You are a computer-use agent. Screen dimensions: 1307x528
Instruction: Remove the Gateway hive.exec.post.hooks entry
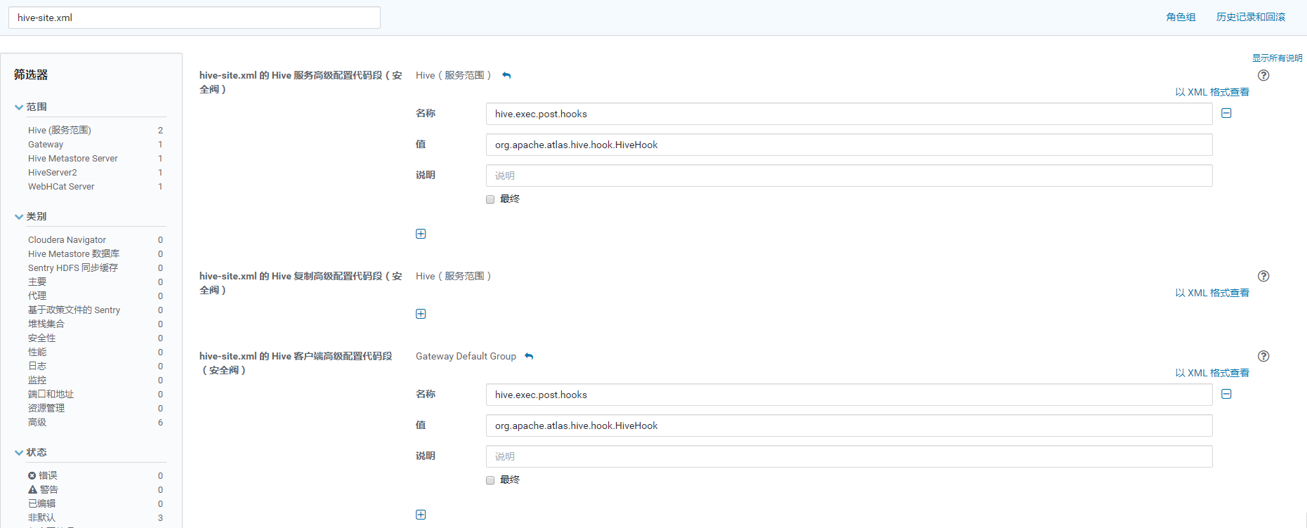[x=1226, y=394]
